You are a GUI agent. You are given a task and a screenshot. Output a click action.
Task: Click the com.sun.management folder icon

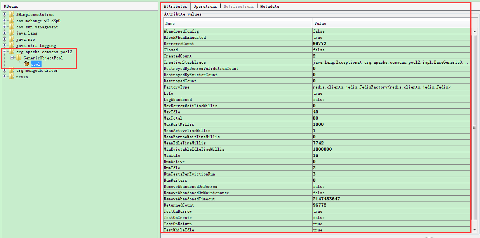click(12, 27)
